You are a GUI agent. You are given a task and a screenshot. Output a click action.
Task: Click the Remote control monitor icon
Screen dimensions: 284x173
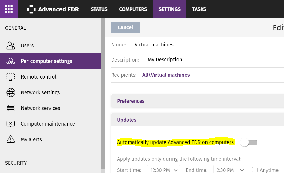(x=10, y=77)
